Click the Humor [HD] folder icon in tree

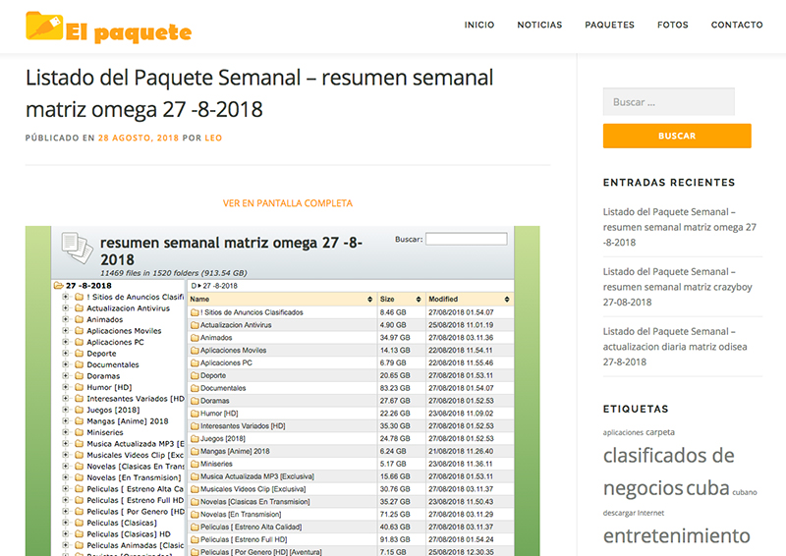[x=78, y=387]
